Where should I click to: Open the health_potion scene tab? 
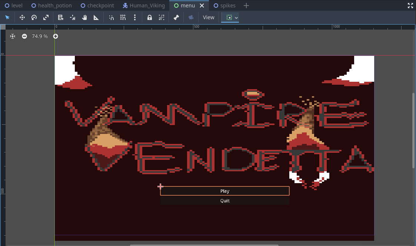coord(52,6)
